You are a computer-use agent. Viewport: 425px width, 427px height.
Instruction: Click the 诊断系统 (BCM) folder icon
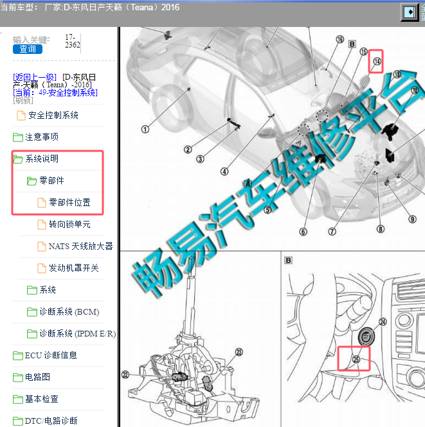pos(32,312)
